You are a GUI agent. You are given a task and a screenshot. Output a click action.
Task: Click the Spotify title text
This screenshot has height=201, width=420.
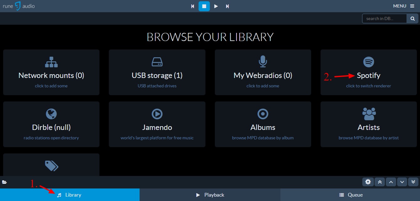369,75
